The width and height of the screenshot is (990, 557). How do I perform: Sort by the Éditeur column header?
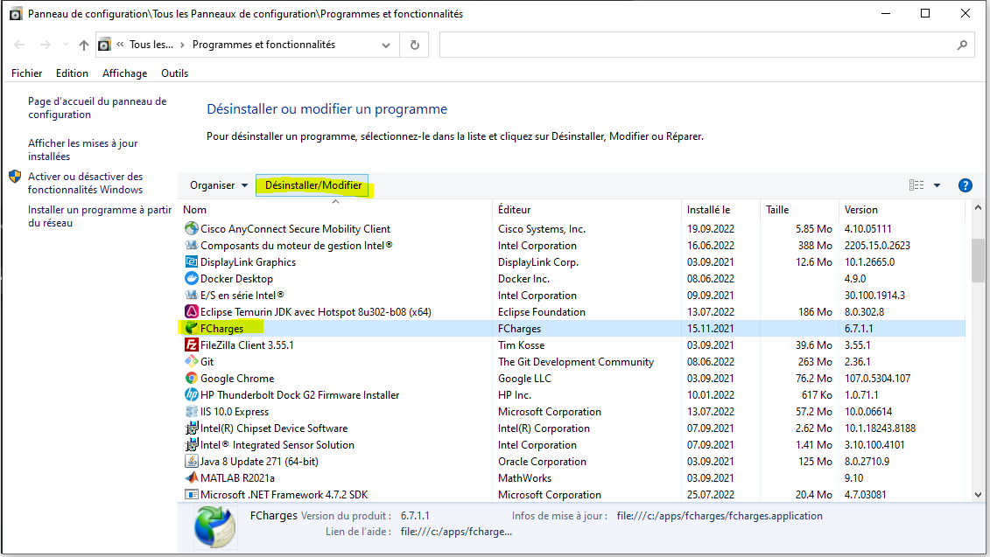click(x=587, y=210)
